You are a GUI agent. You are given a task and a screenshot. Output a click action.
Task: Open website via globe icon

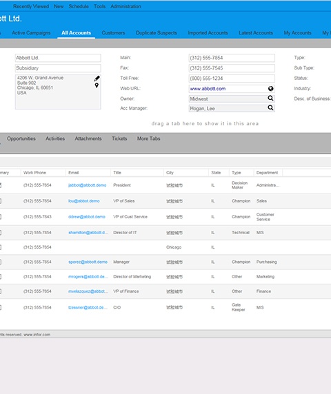tap(270, 89)
